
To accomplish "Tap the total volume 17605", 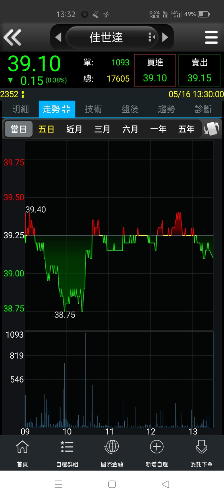I will 118,78.
